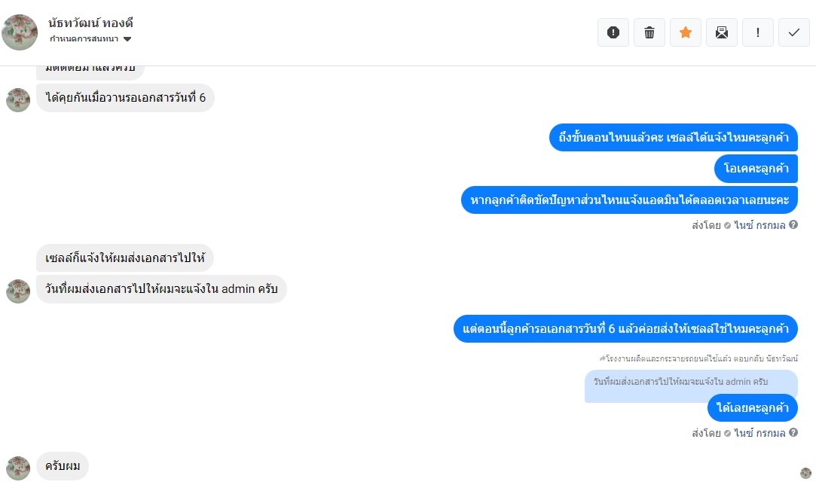Mark conversation as spam with exclamation circle icon
Screen dimensions: 816x494
coord(613,32)
